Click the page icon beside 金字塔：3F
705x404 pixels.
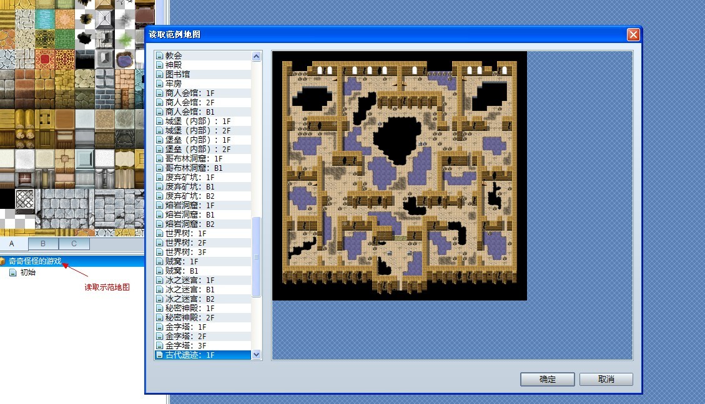tap(160, 345)
